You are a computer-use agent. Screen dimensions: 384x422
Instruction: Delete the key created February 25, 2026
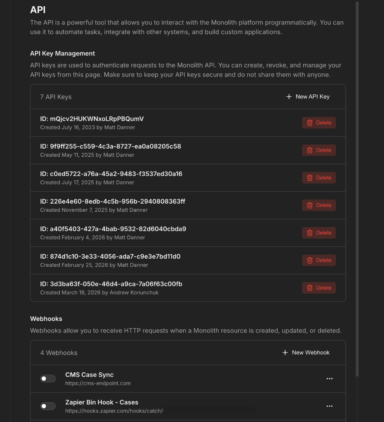319,260
